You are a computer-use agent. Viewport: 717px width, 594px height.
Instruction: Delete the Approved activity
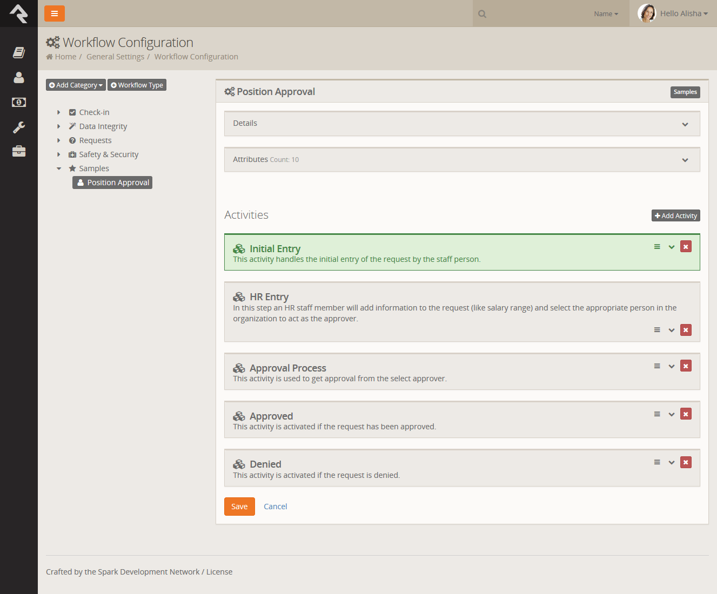(686, 414)
